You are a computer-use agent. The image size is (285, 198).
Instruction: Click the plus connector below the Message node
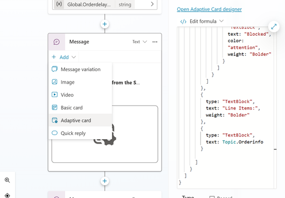(105, 181)
